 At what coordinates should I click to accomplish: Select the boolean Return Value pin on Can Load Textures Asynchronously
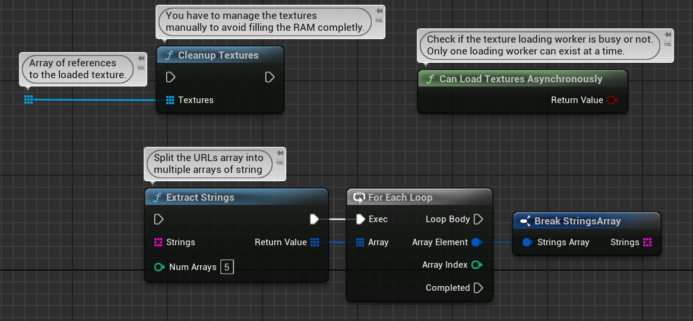(x=612, y=100)
